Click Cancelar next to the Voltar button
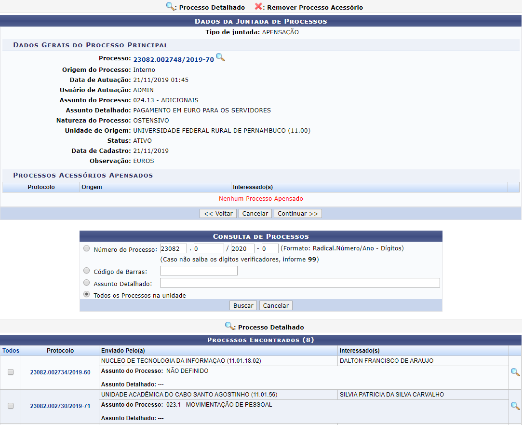 point(255,214)
